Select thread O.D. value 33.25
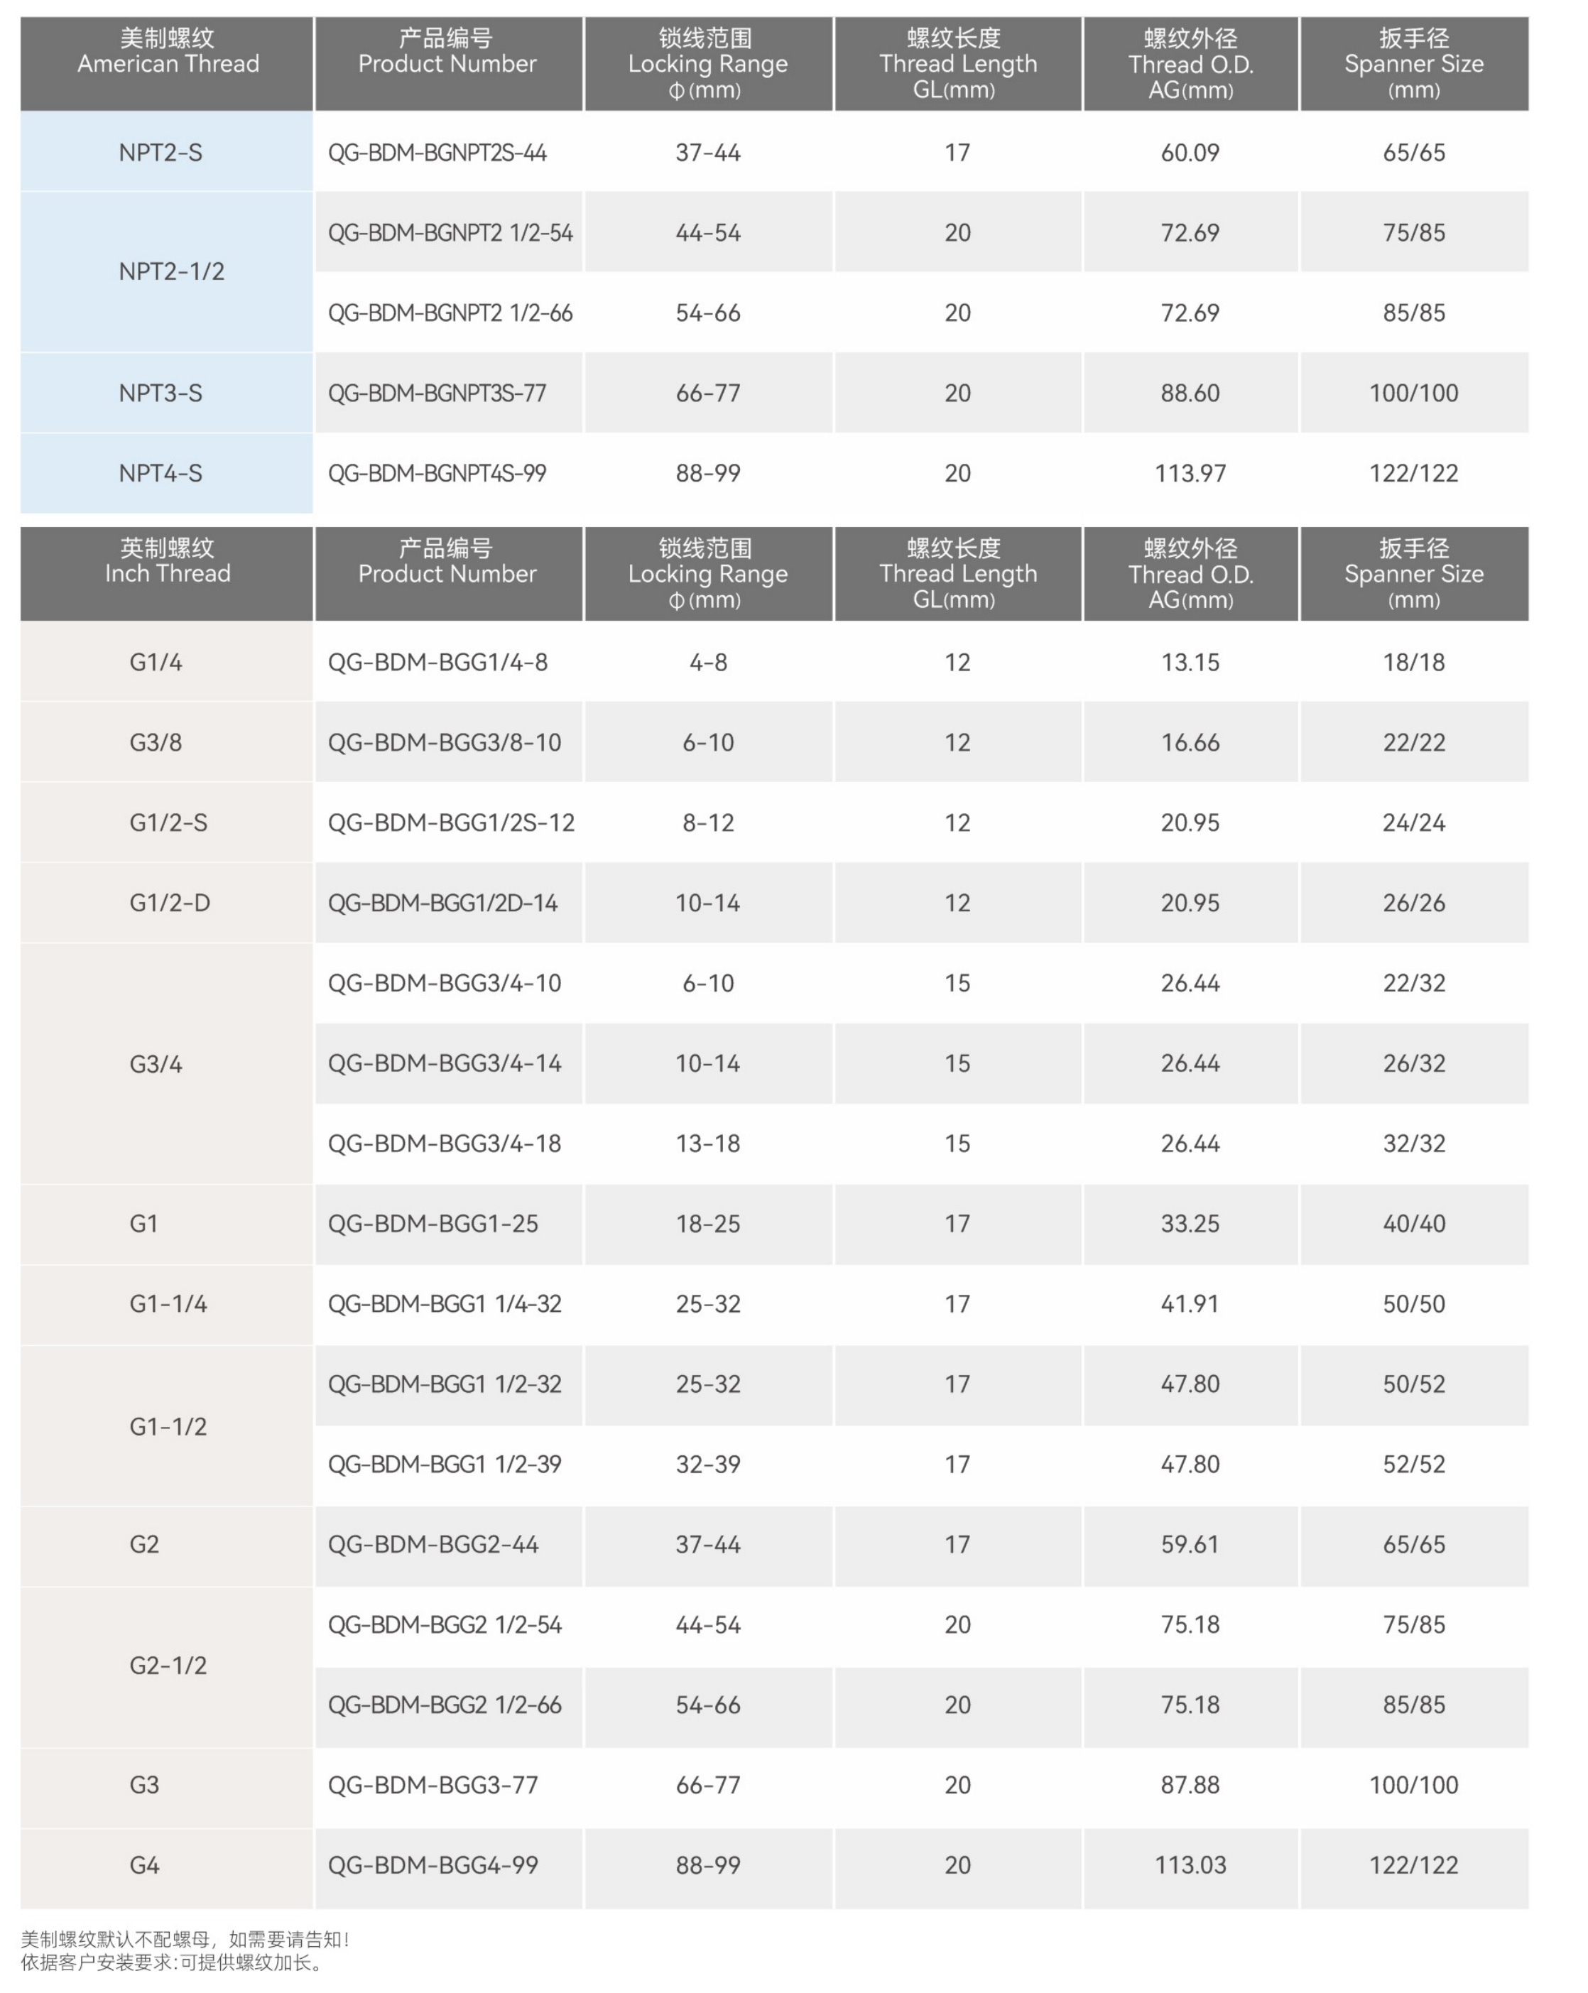The image size is (1588, 1993). [x=1190, y=1224]
